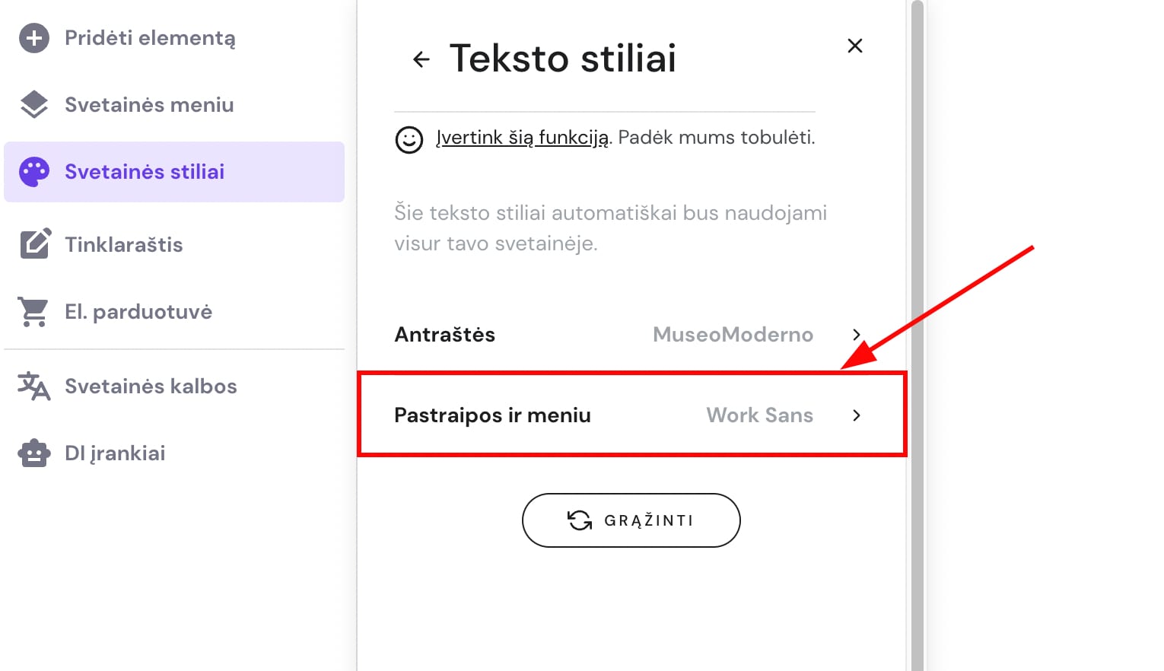The height and width of the screenshot is (671, 1164).
Task: Select the pencil icon beside Tinklaraštis
Action: (33, 243)
